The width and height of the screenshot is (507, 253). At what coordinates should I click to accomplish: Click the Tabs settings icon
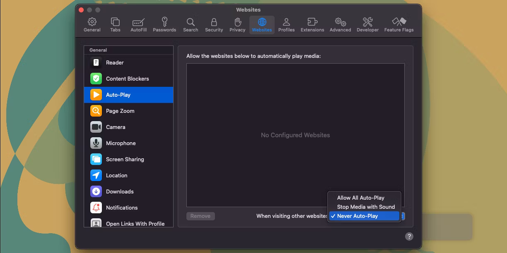point(115,24)
